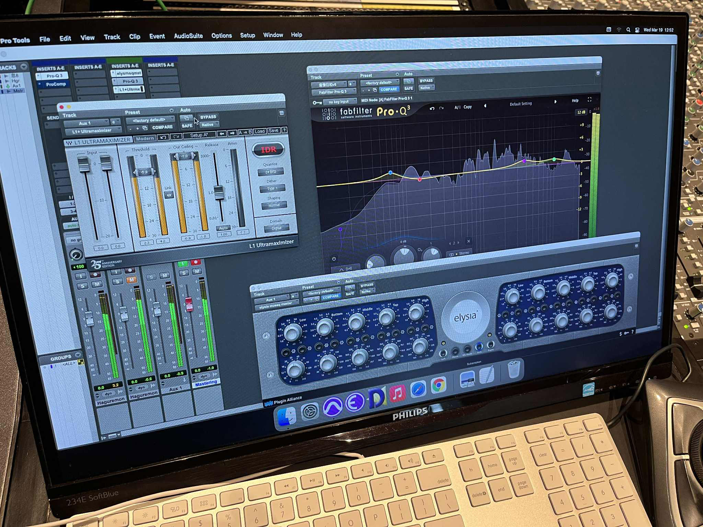Click the key input icon in Pro-Q 3 window
Screen dimensions: 703x527
(x=316, y=103)
